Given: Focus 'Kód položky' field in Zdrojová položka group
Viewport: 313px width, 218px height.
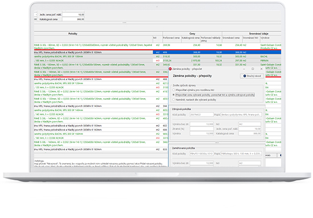Looking at the screenshot, I should (x=201, y=115).
